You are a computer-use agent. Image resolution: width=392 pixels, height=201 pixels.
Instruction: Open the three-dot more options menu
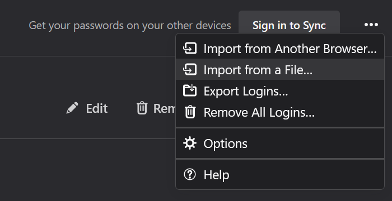click(x=371, y=25)
